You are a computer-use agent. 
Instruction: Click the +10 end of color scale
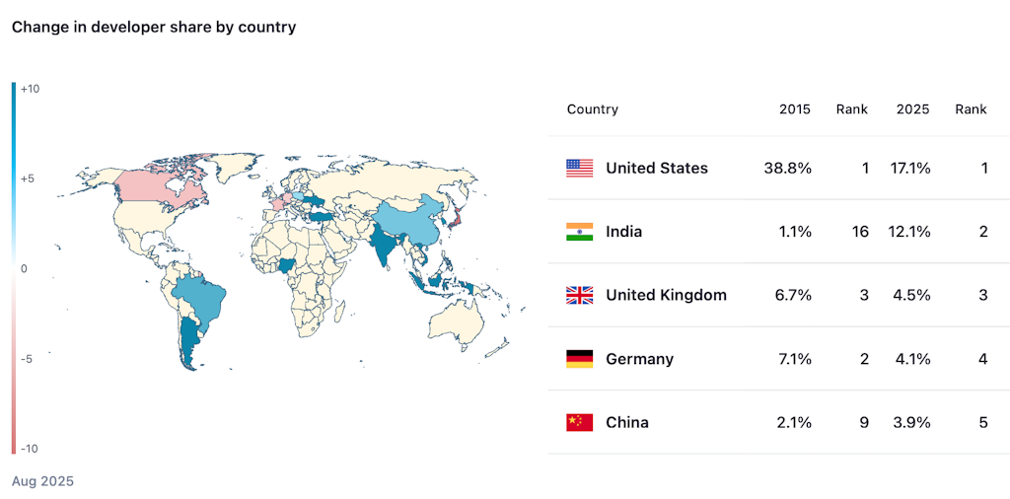pos(30,90)
